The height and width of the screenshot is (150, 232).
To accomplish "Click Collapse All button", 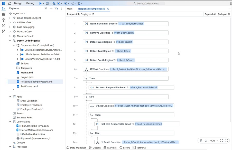I will point(224,14).
